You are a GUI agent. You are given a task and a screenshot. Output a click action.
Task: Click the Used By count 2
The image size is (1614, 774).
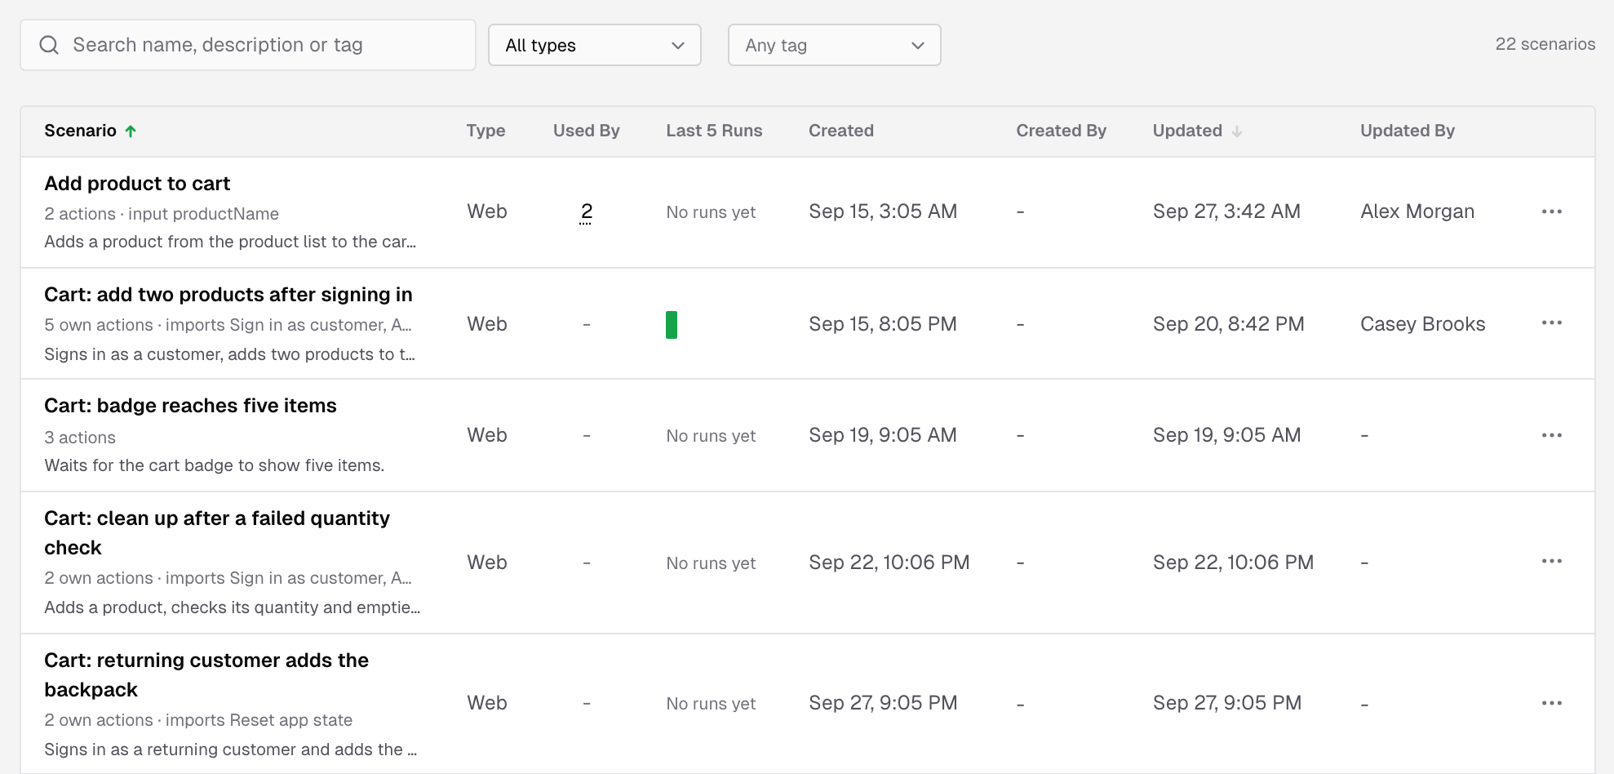(x=586, y=211)
